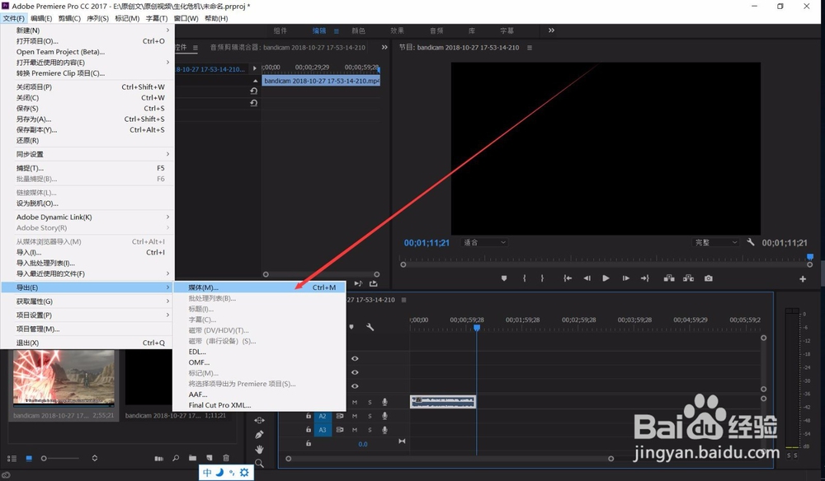
Task: Open Creative Cloud libraries status icon
Action: pyautogui.click(x=7, y=475)
